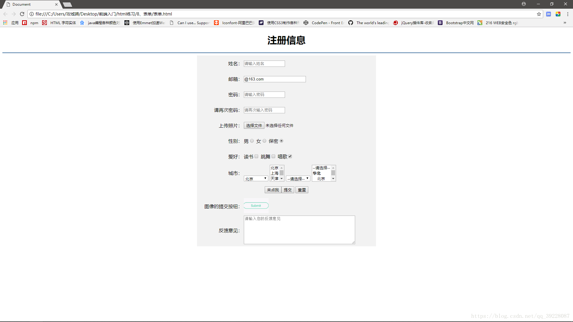
Task: Open the 使用CSS3制作各种 bookmark
Action: 279,23
